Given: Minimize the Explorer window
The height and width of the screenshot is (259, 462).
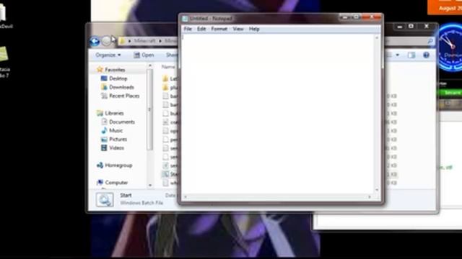Looking at the screenshot, I should 399,27.
